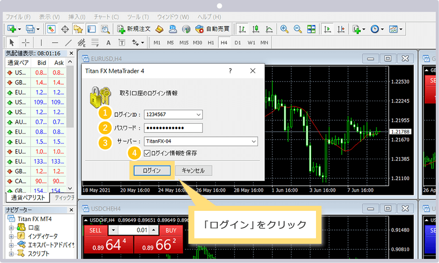Select the trendline tool

(x=68, y=43)
